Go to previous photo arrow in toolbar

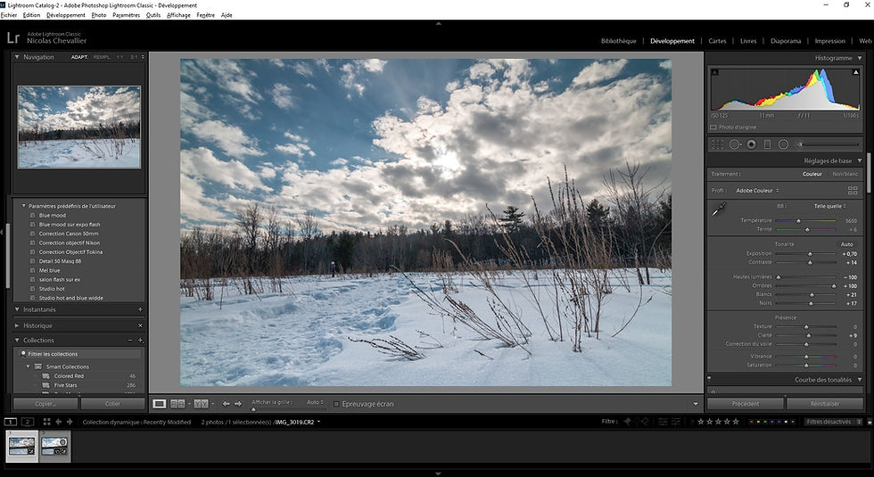pyautogui.click(x=226, y=403)
